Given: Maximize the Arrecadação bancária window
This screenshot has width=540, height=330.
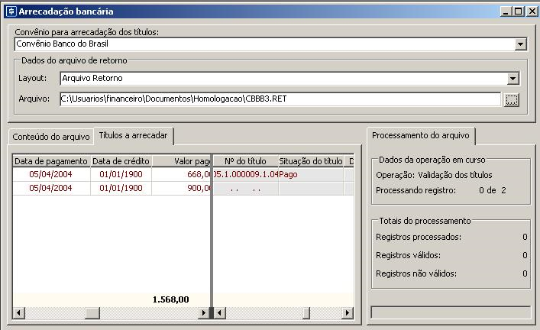Looking at the screenshot, I should pyautogui.click(x=519, y=11).
